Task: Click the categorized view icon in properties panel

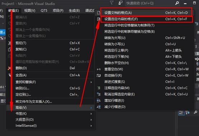Action: (x=181, y=112)
